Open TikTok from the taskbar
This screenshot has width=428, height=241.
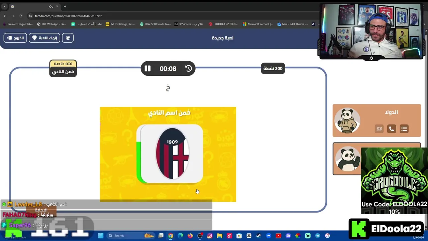(x=229, y=236)
